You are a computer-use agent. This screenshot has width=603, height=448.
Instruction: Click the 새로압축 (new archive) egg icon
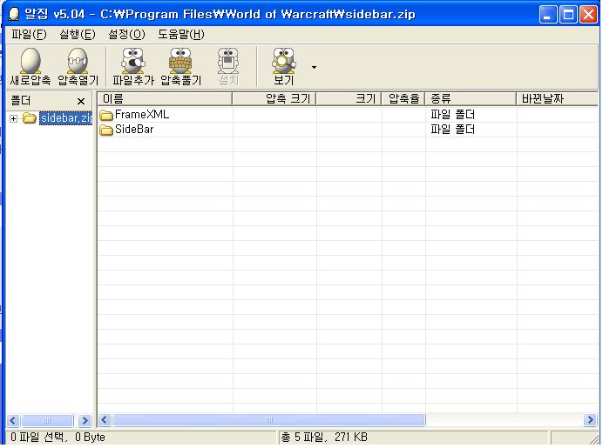tap(30, 61)
